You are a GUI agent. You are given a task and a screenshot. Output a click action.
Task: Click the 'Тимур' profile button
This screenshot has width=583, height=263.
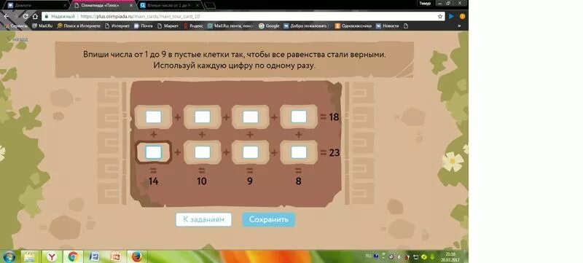coord(425,3)
